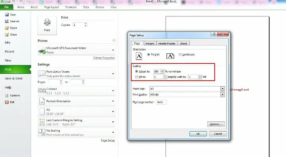Click the Exit icon in the sidebar
This screenshot has height=157, width=286.
[7, 102]
